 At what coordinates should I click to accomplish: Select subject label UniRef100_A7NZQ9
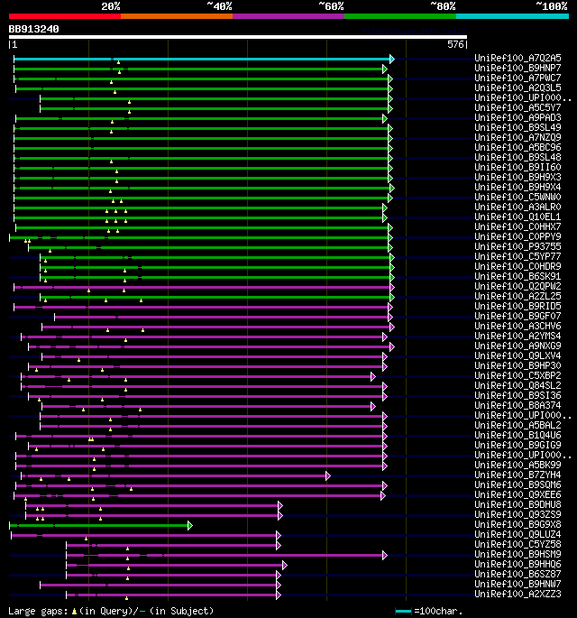(x=517, y=137)
